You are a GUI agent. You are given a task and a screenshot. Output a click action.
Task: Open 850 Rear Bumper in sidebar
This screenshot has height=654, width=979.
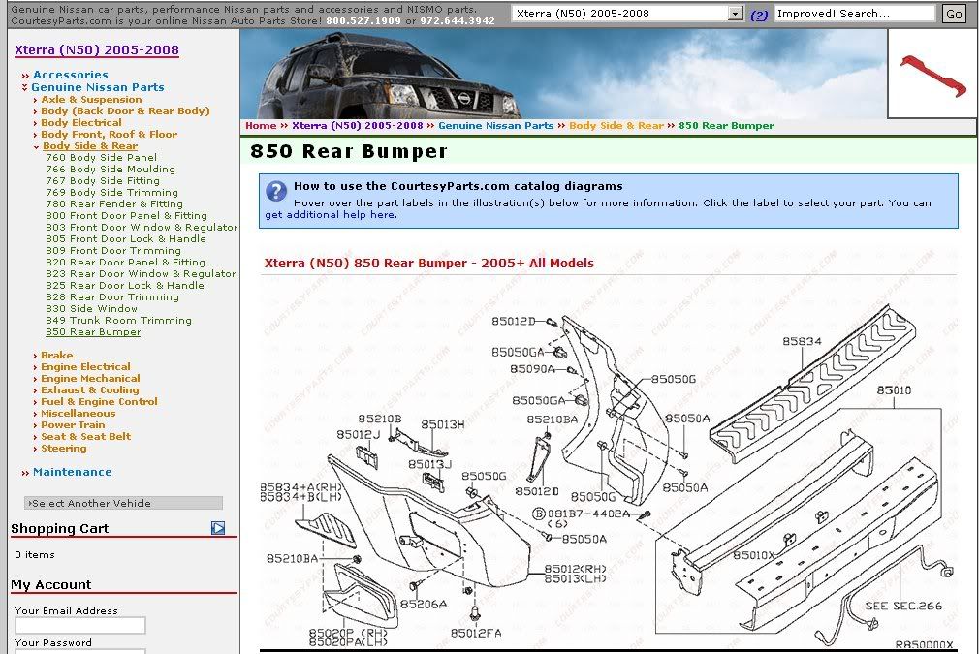(93, 332)
